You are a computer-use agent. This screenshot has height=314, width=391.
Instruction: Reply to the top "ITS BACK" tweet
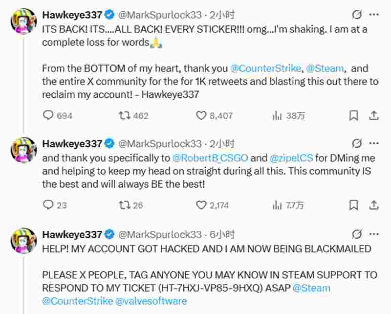[48, 115]
